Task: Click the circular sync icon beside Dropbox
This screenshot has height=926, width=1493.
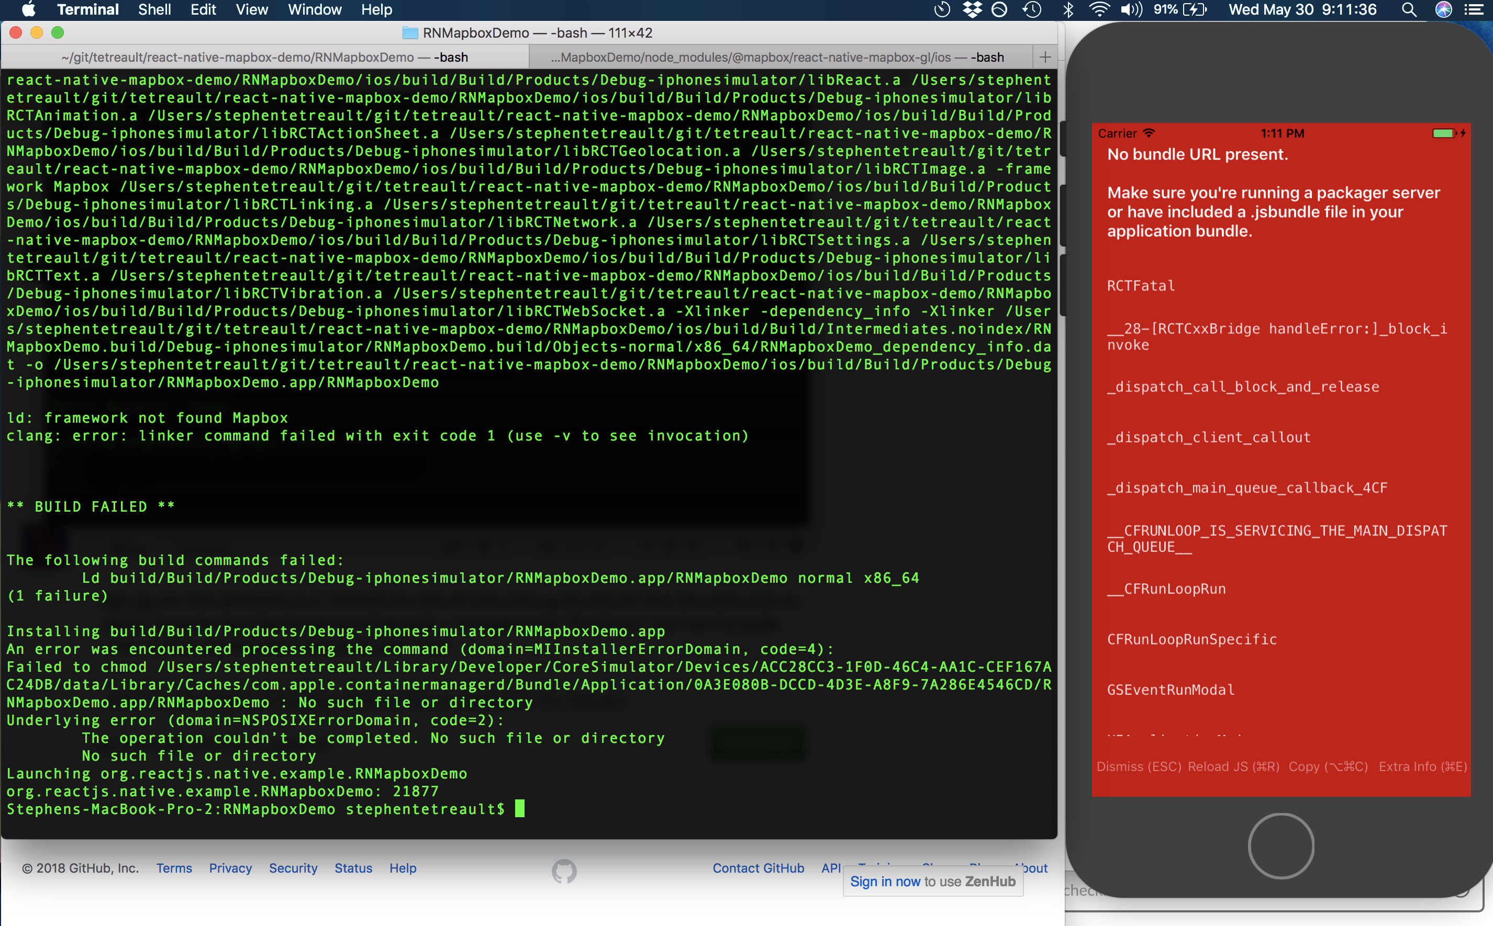Action: (999, 9)
